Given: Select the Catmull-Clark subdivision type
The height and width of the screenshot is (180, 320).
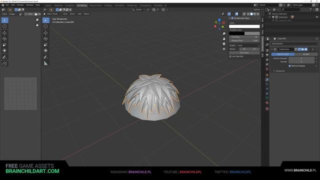Looking at the screenshot, I should (283, 54).
